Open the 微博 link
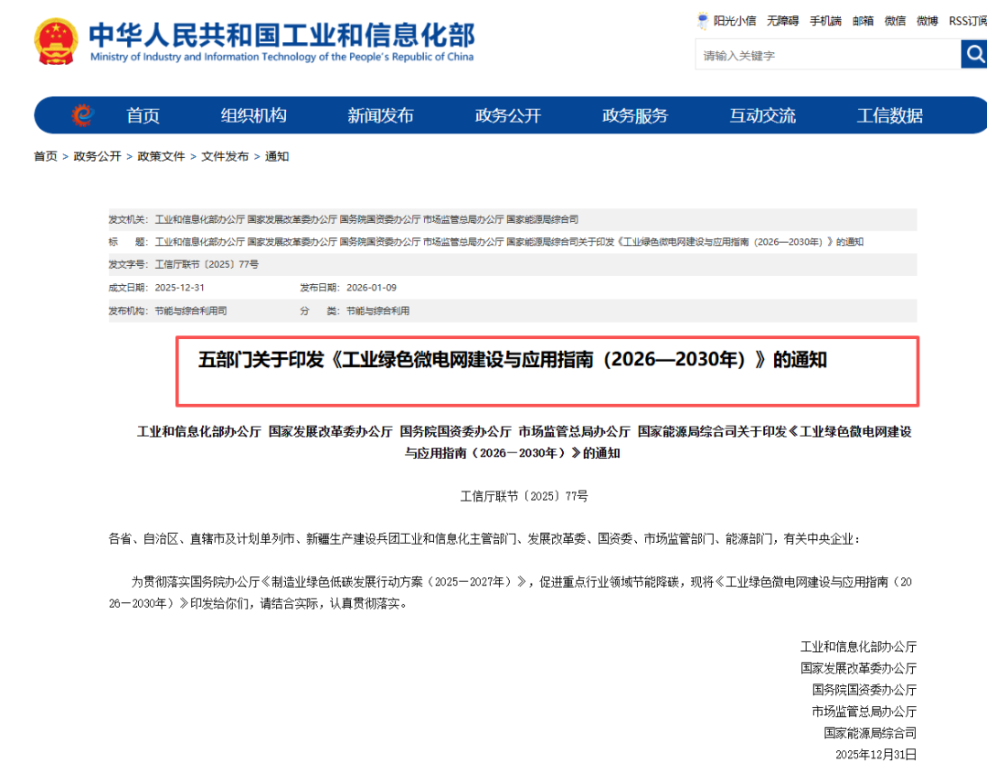The width and height of the screenshot is (987, 762). 927,21
